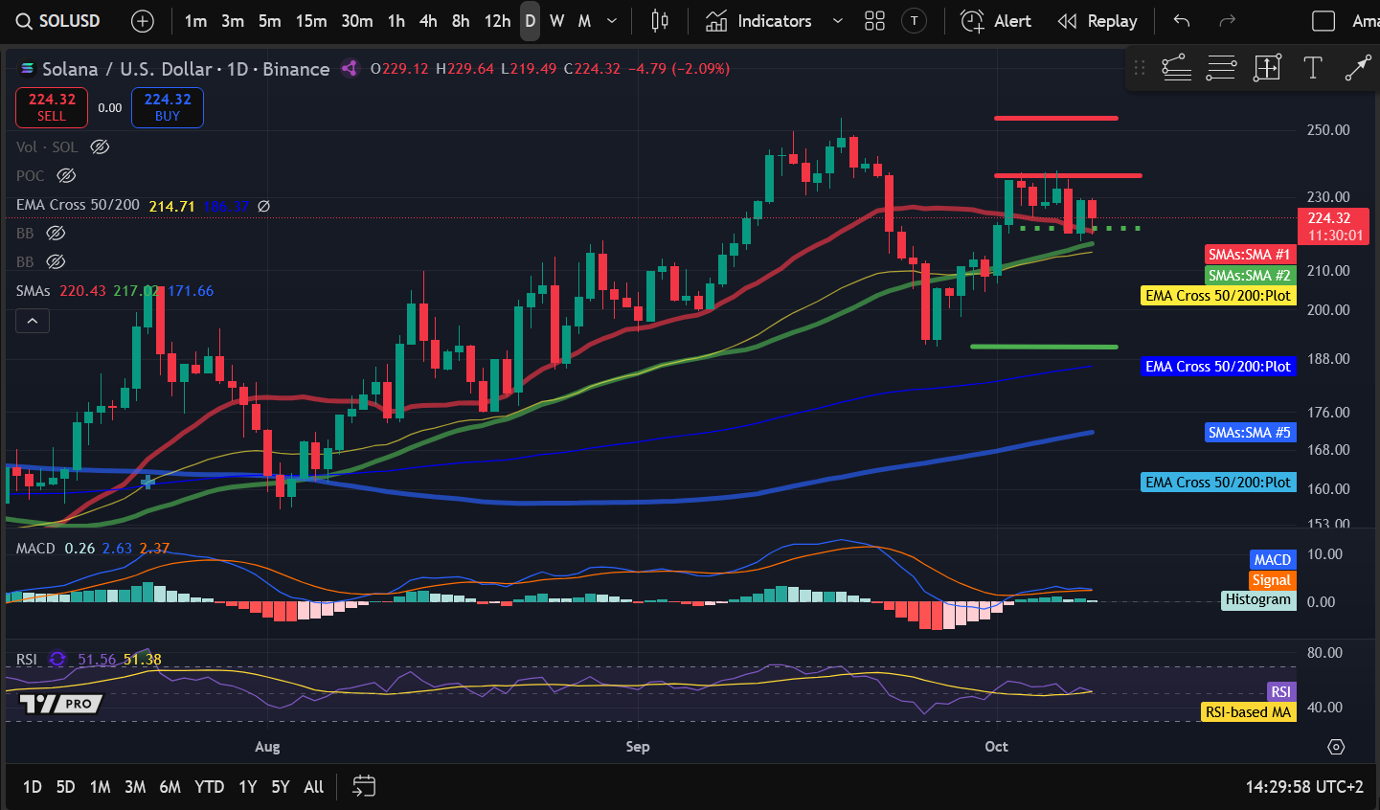The height and width of the screenshot is (810, 1380).
Task: Click the current price 224.32 countdown label
Action: [x=1333, y=227]
